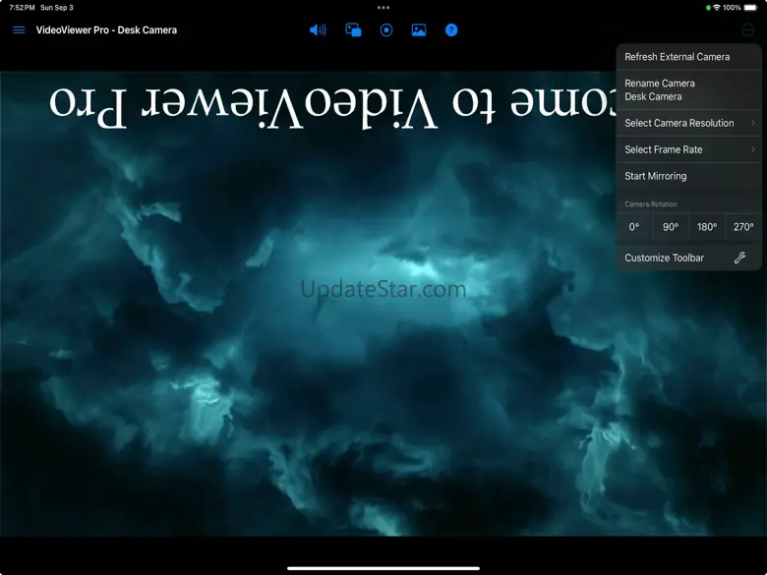The image size is (767, 575).
Task: Open the hamburger sidebar menu
Action: point(19,30)
